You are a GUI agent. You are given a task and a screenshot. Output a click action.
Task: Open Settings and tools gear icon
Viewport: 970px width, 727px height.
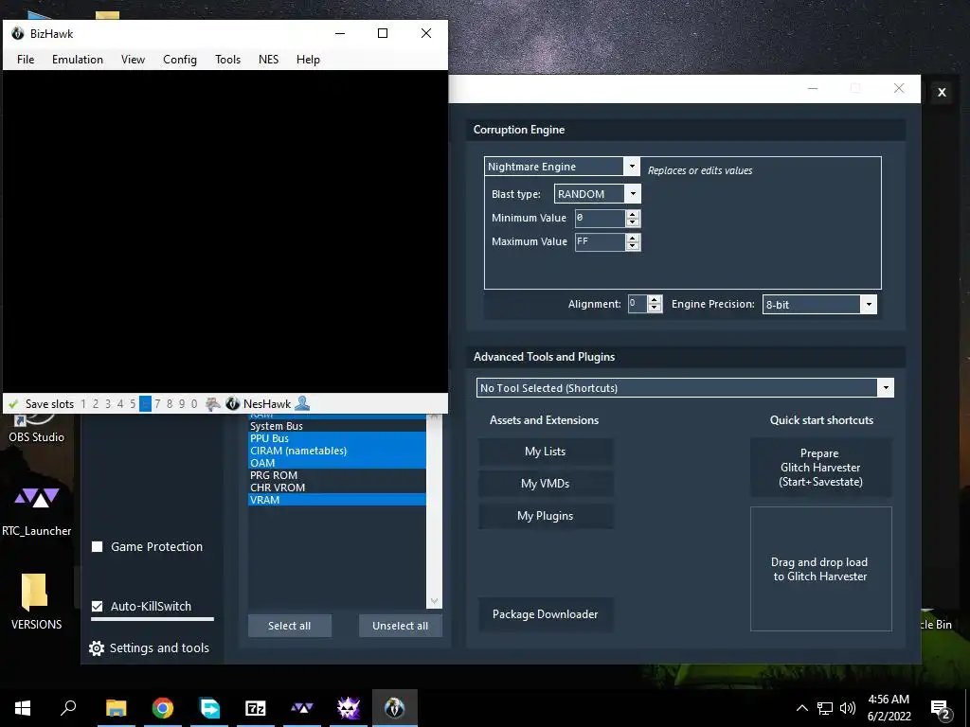pos(97,647)
